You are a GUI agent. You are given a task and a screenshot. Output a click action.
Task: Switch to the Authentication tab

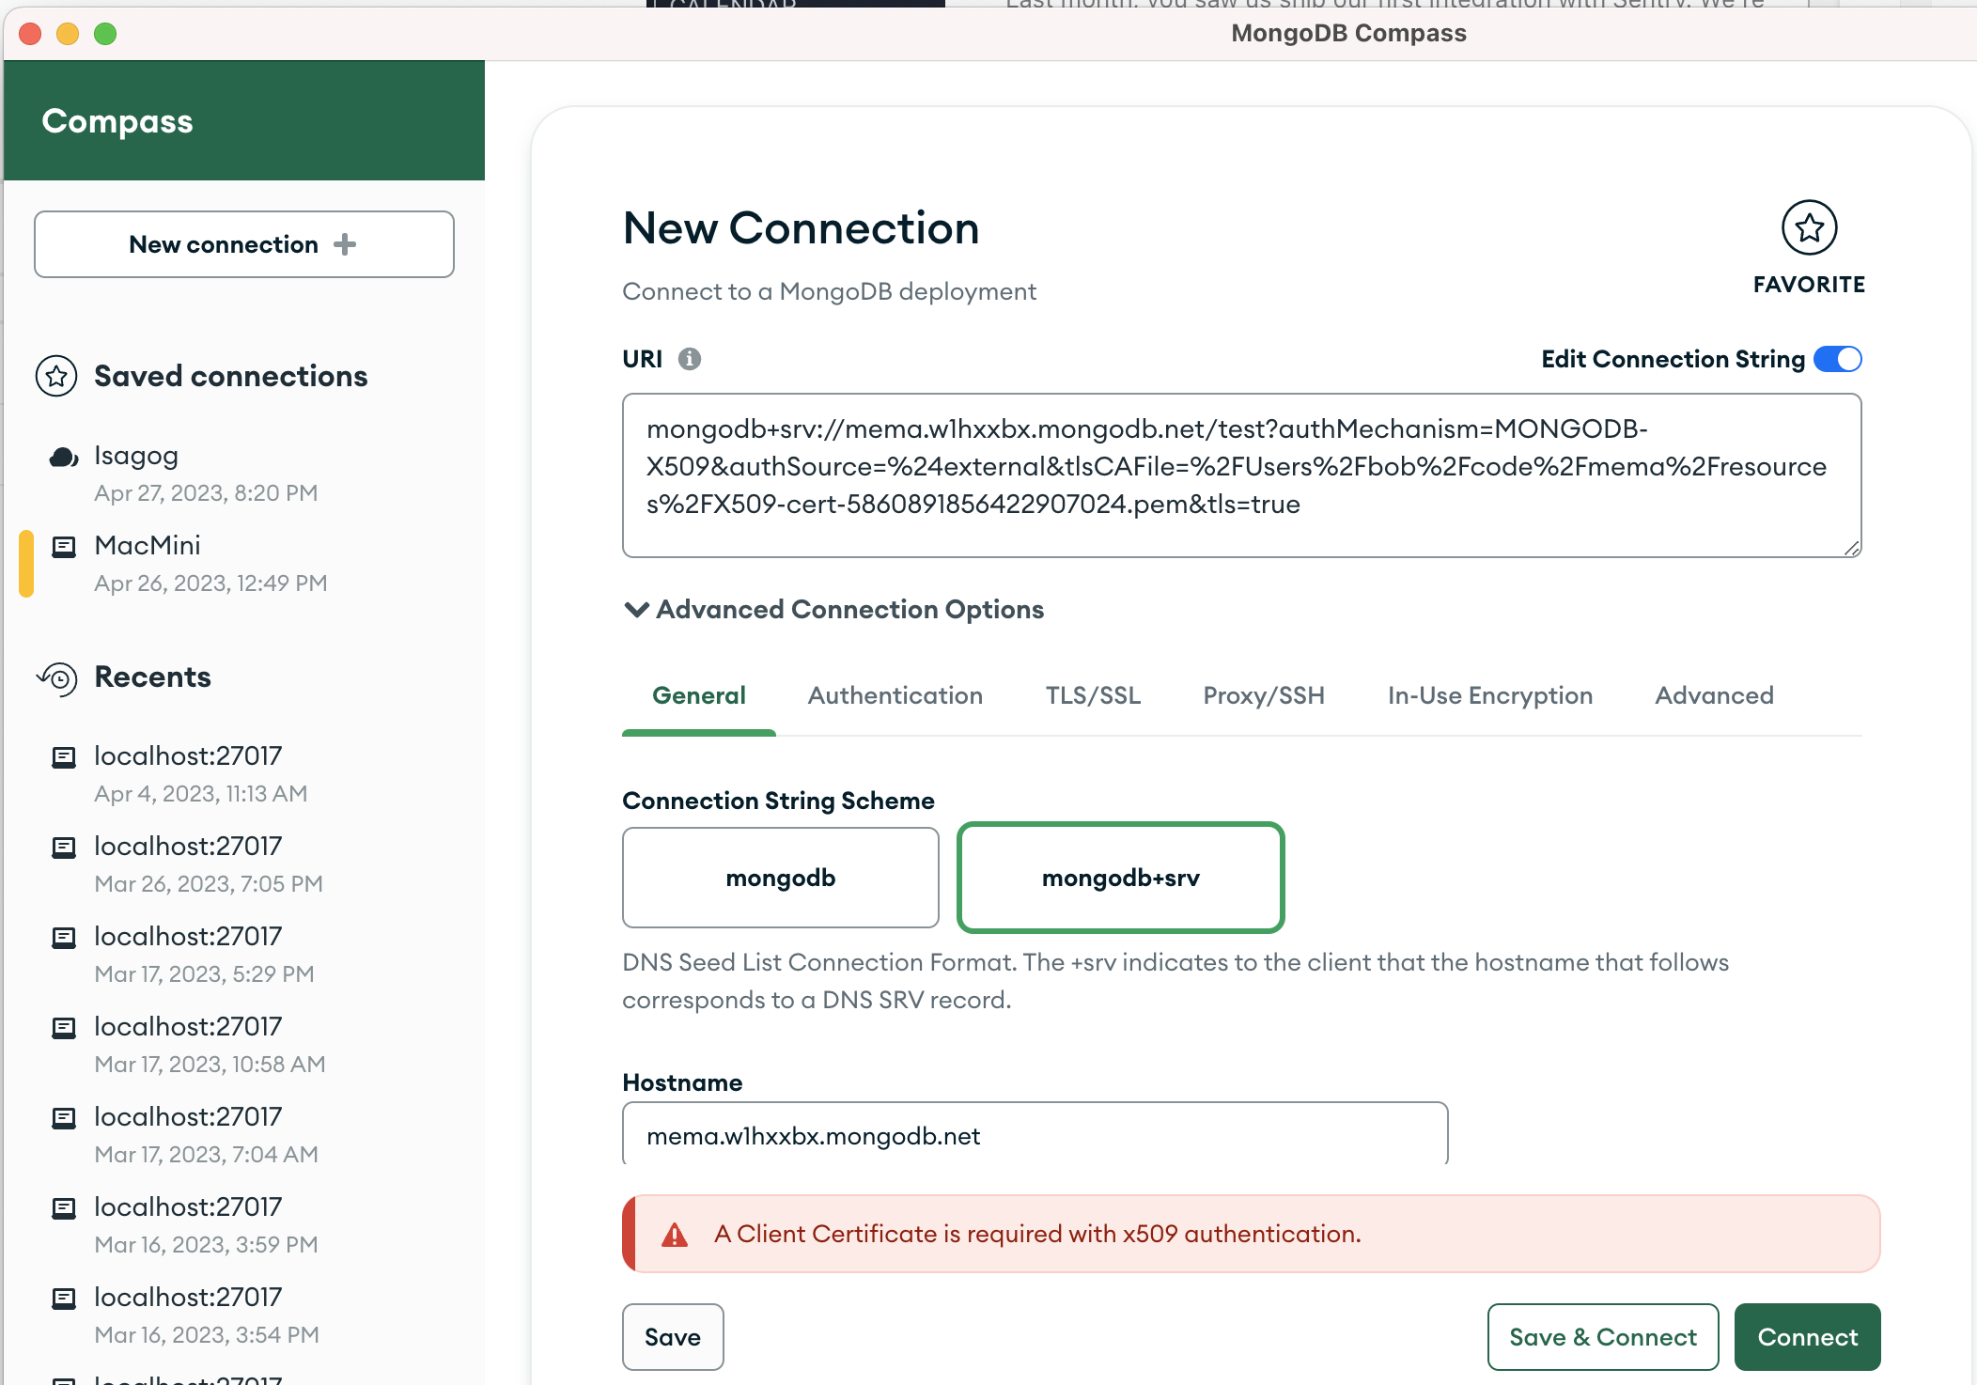tap(895, 695)
